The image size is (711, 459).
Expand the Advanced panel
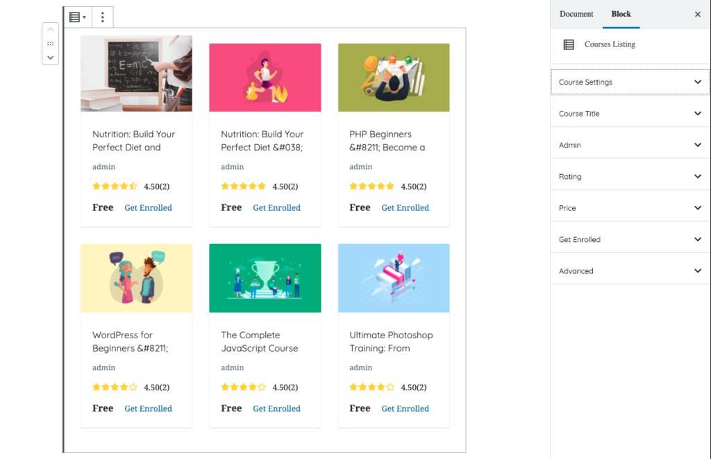[630, 270]
